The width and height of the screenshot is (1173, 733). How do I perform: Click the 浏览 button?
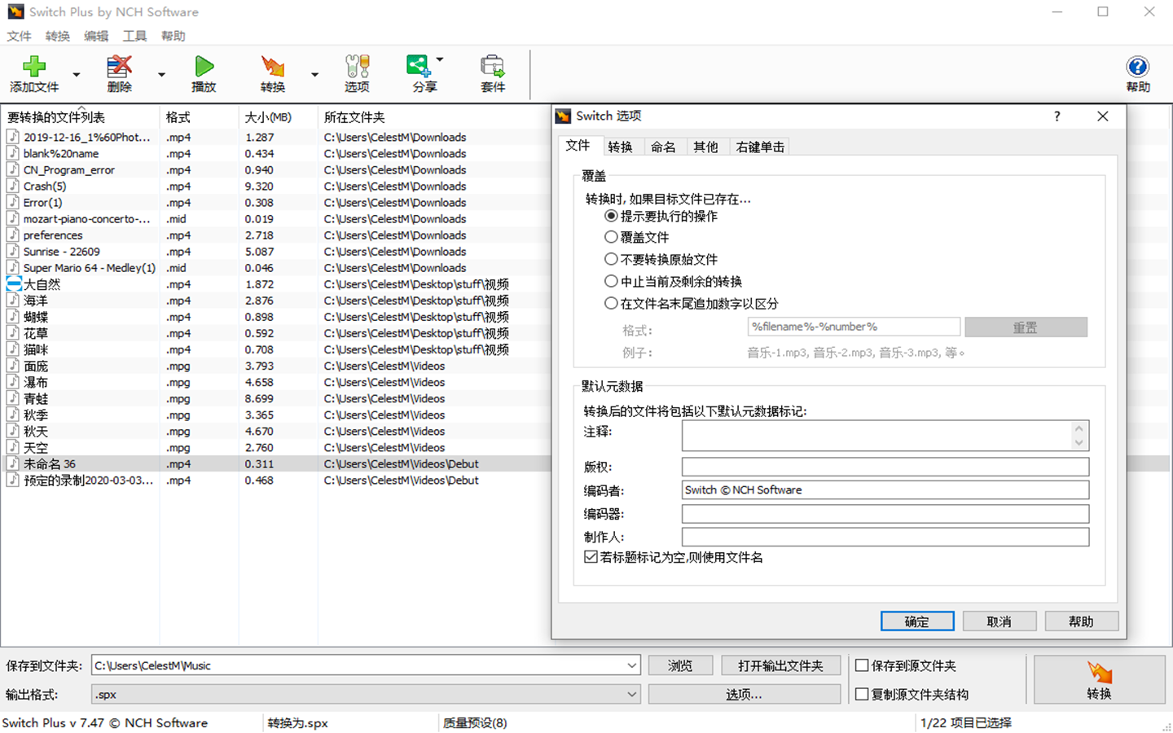point(680,665)
